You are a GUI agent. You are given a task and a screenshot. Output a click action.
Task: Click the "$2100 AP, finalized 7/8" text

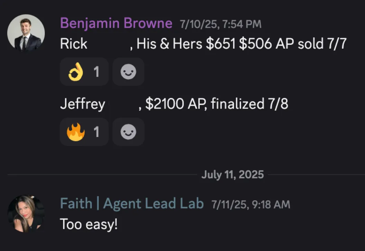coord(217,104)
